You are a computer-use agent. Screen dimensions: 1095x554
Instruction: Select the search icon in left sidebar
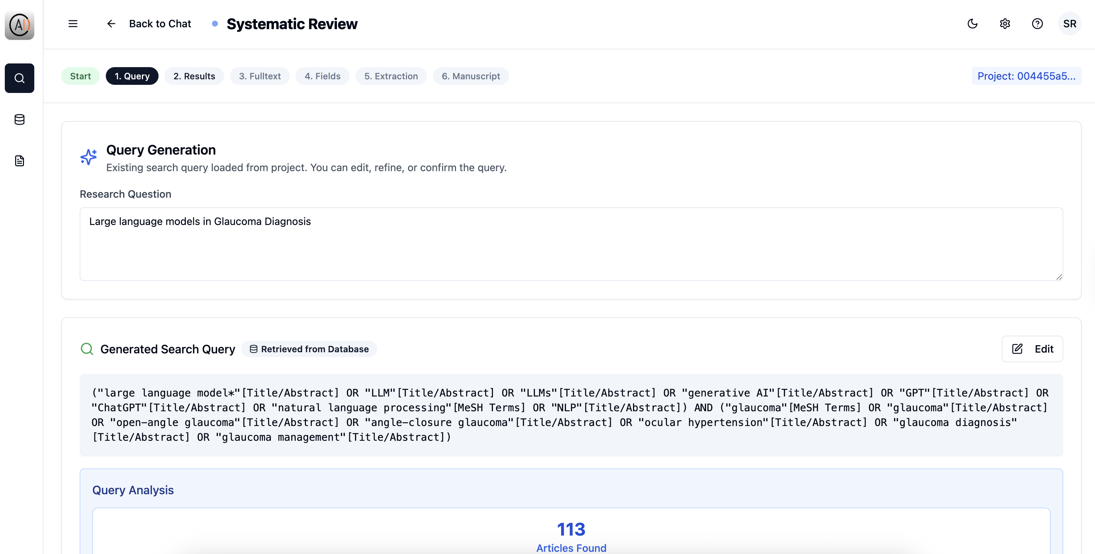(19, 78)
